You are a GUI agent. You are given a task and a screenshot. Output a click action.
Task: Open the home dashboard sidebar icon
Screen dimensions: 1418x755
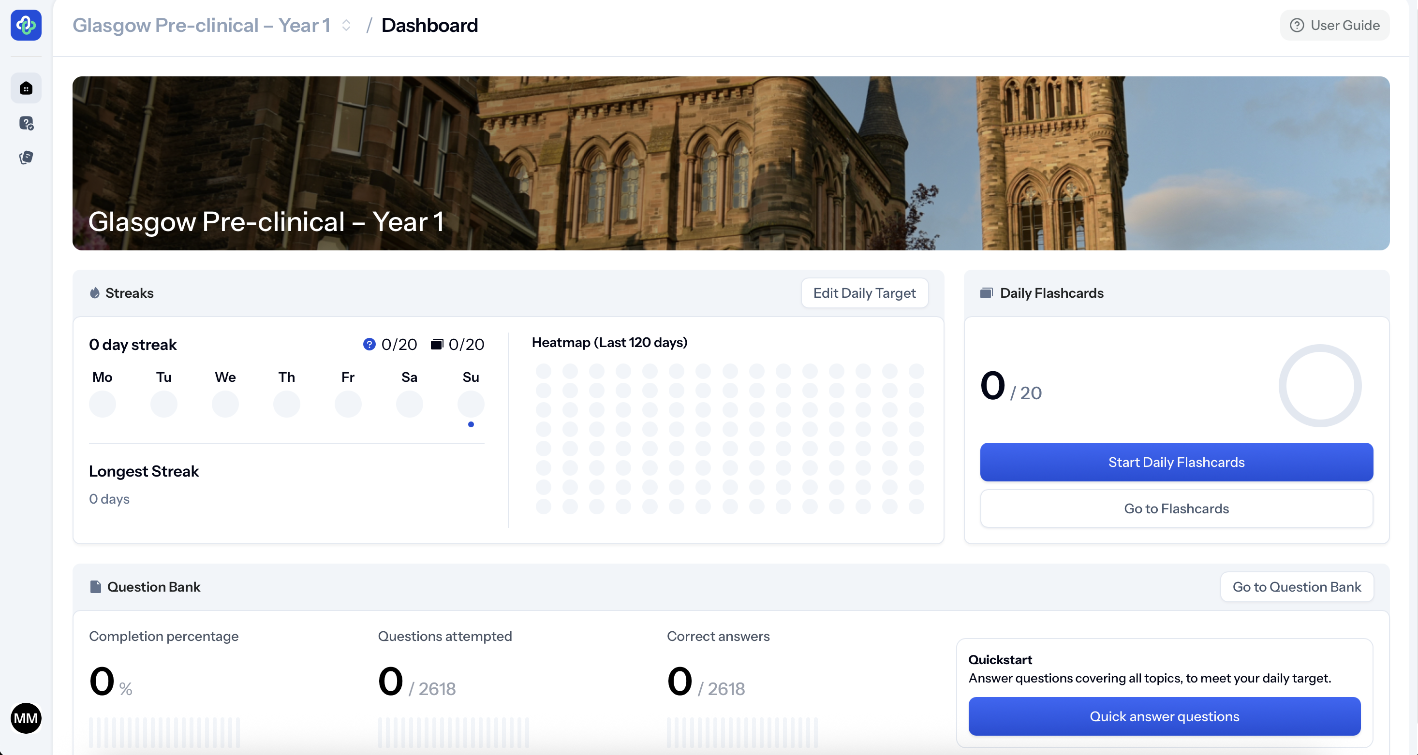point(26,88)
